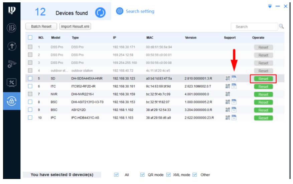This screenshot has height=184, width=293.
Task: Open the top-right dropdown menu arrow
Action: point(270,6)
